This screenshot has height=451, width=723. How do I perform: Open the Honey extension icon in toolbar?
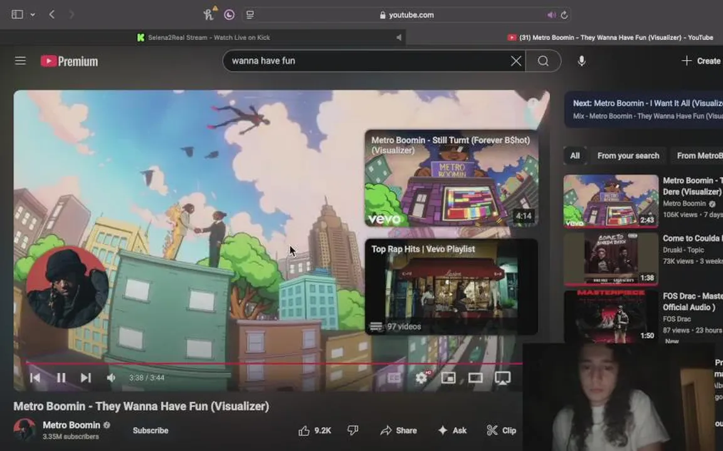(209, 14)
